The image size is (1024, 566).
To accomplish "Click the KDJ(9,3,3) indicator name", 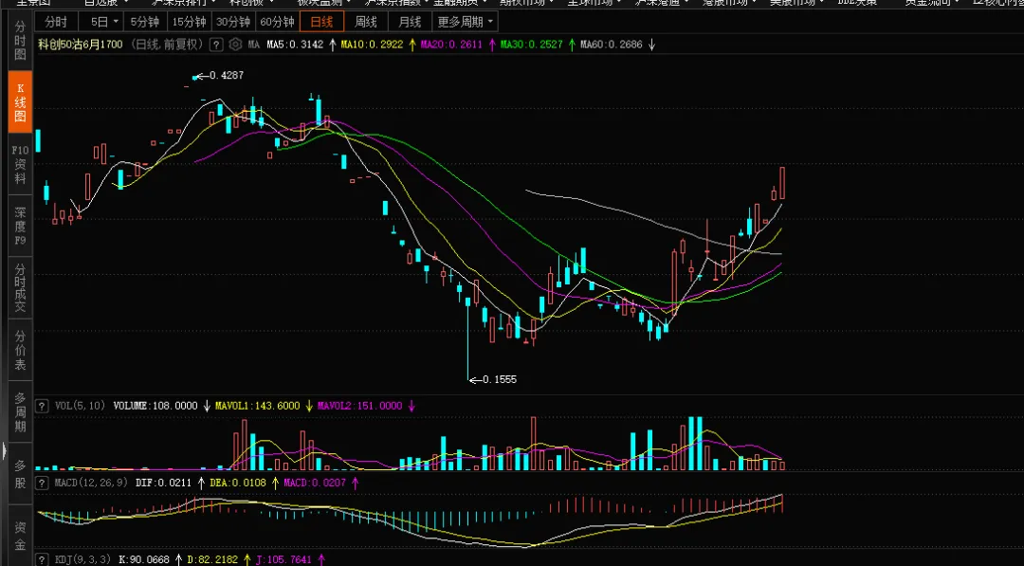I will pyautogui.click(x=82, y=559).
